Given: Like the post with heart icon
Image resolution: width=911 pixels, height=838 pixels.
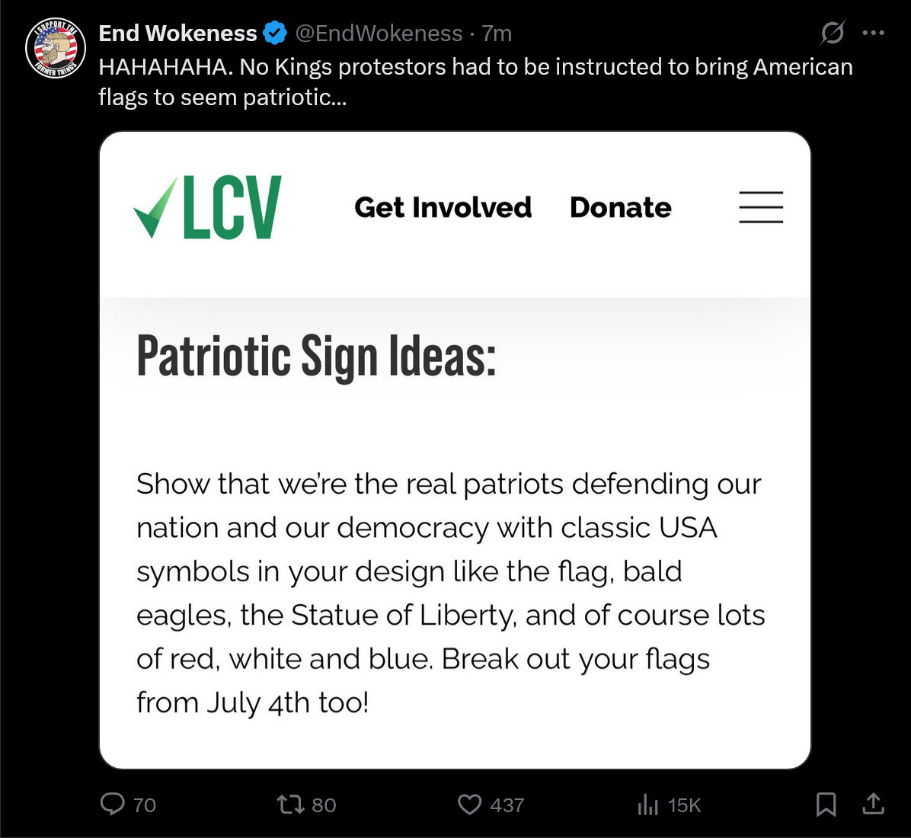Looking at the screenshot, I should pyautogui.click(x=469, y=804).
